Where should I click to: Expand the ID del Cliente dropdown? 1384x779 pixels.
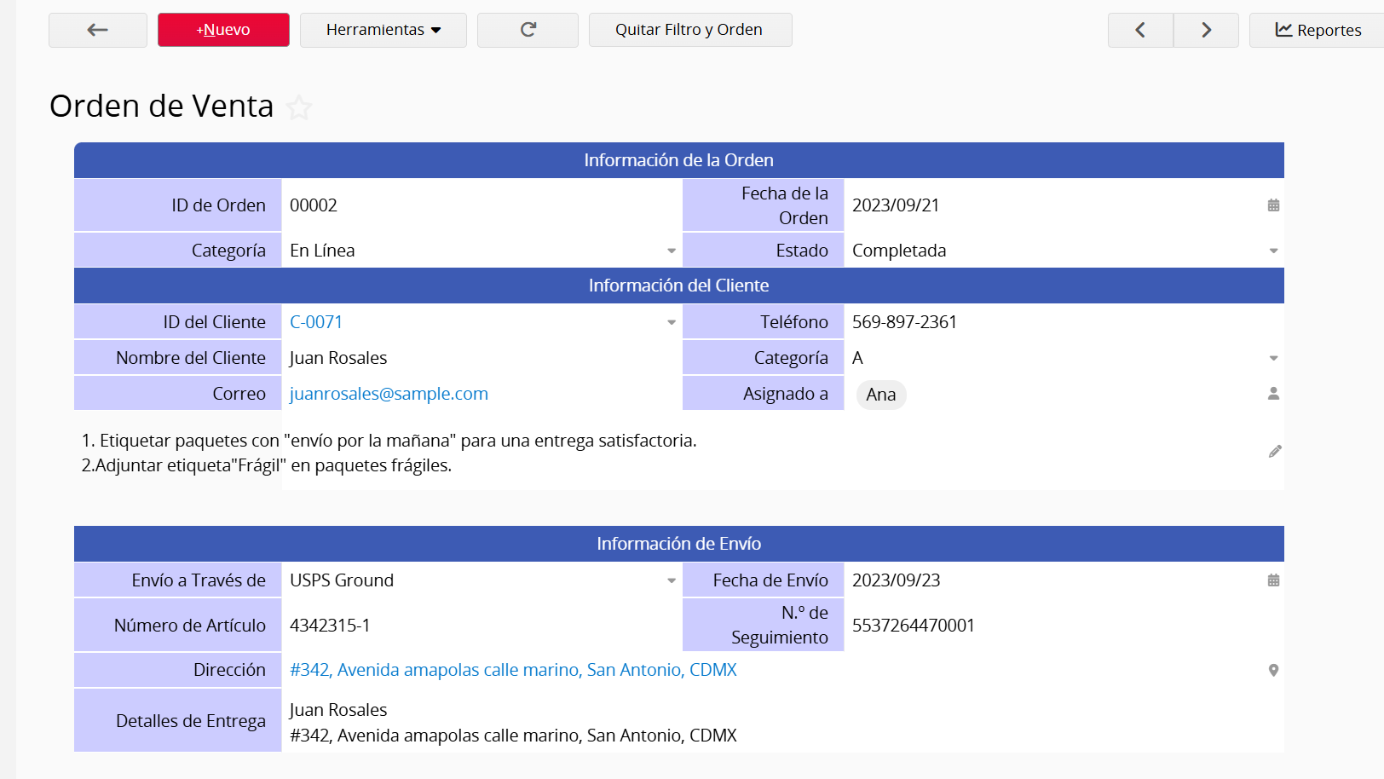tap(672, 323)
